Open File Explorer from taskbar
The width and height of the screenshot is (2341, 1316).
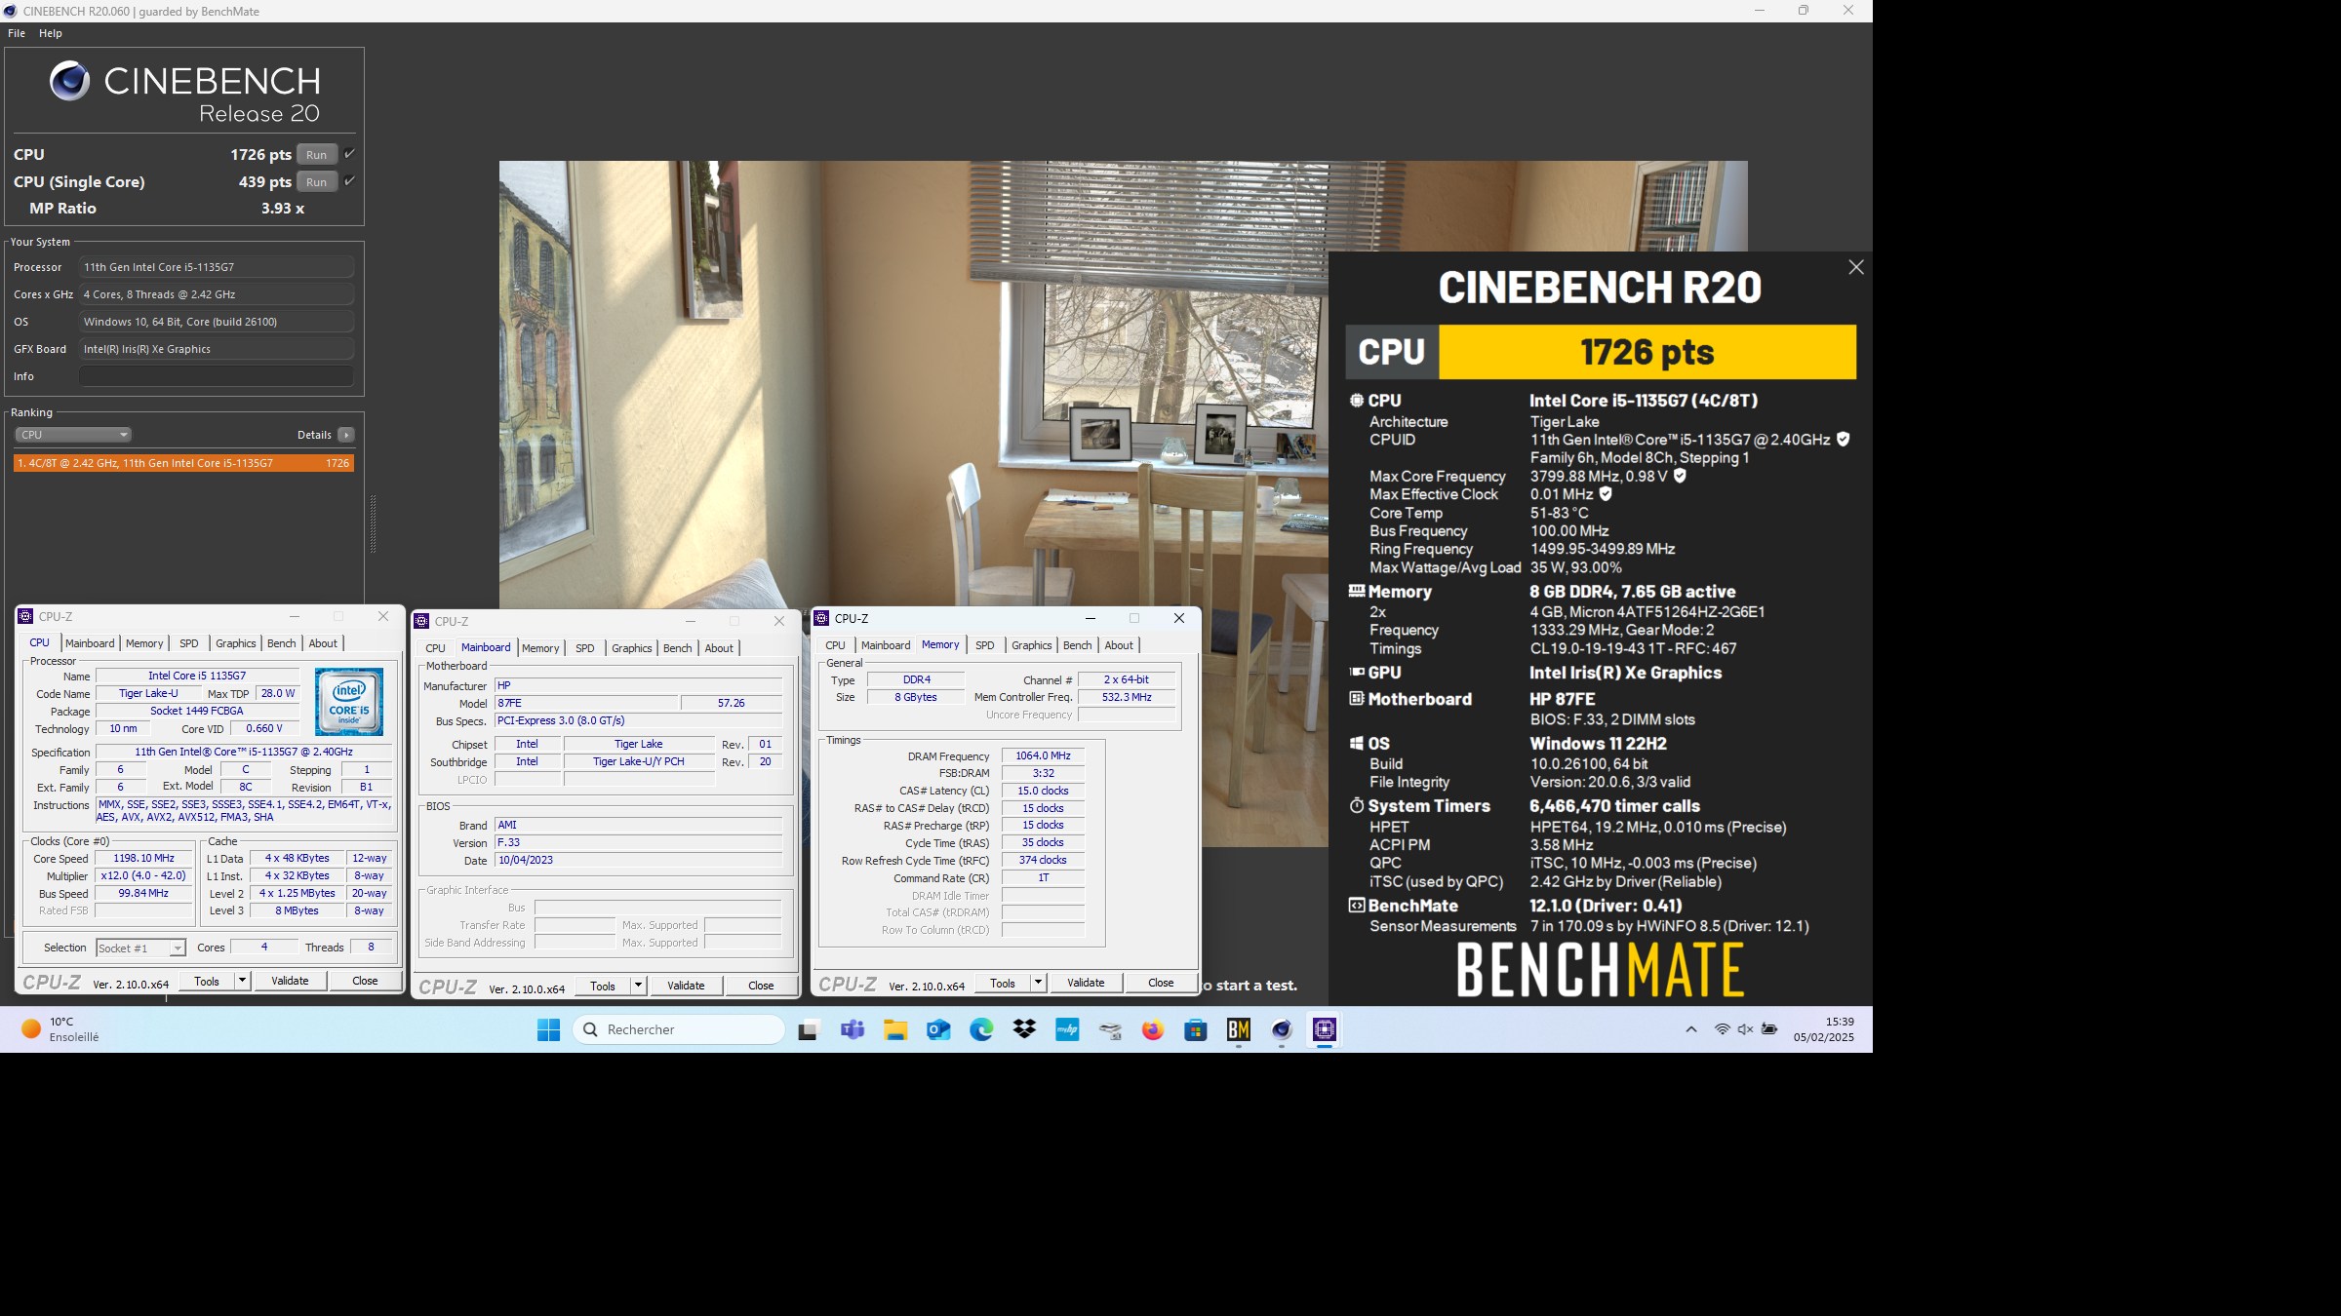point(895,1029)
